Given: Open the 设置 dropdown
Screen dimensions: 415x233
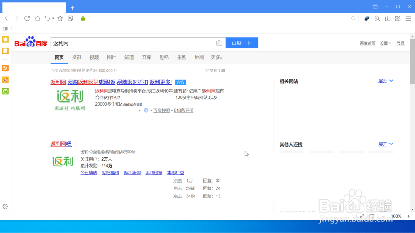Looking at the screenshot, I should click(386, 43).
